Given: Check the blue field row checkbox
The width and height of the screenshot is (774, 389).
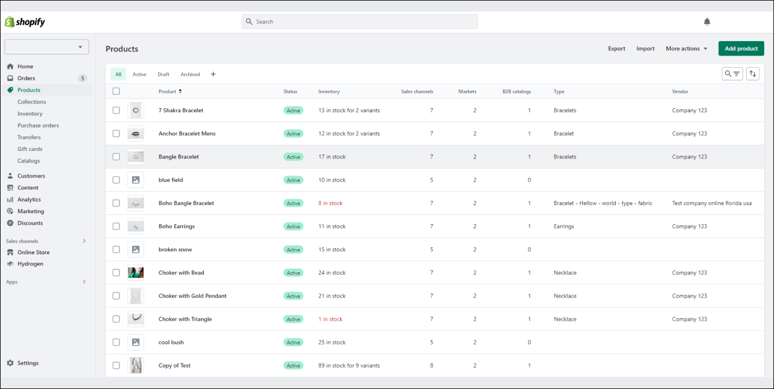Looking at the screenshot, I should click(116, 180).
